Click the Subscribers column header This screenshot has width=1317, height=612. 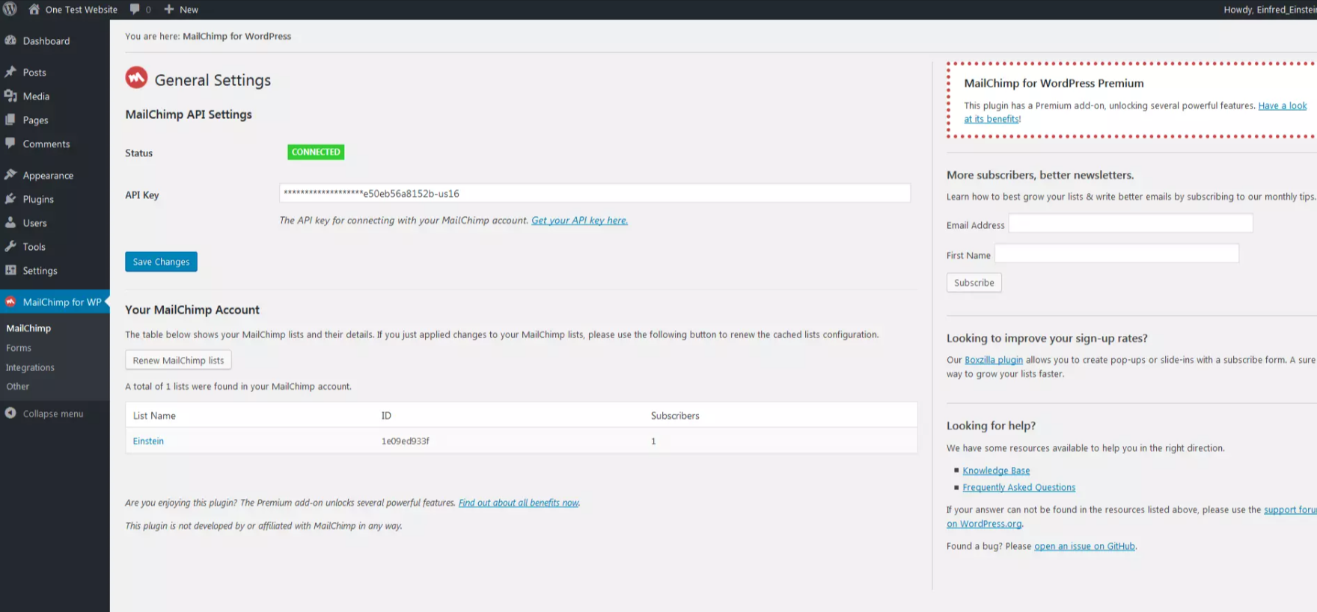tap(675, 416)
